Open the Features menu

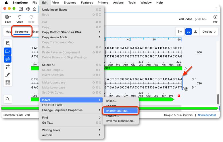pos(87,3)
